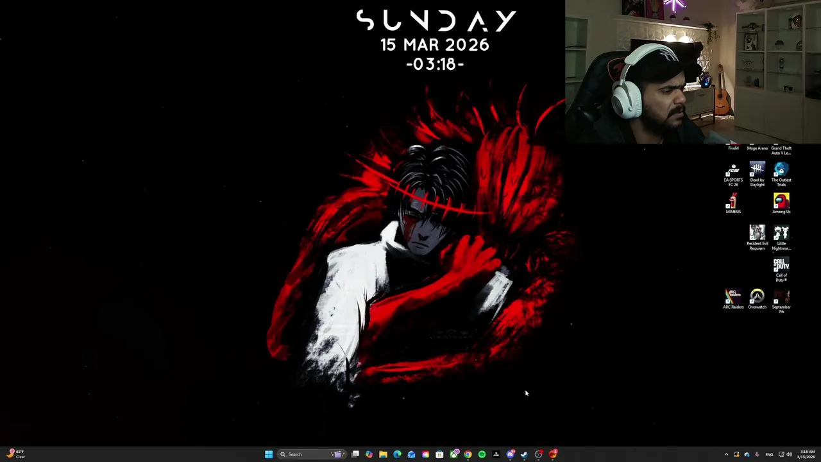Select the Overwatch desktop shortcut
821x462 pixels.
pos(757,299)
